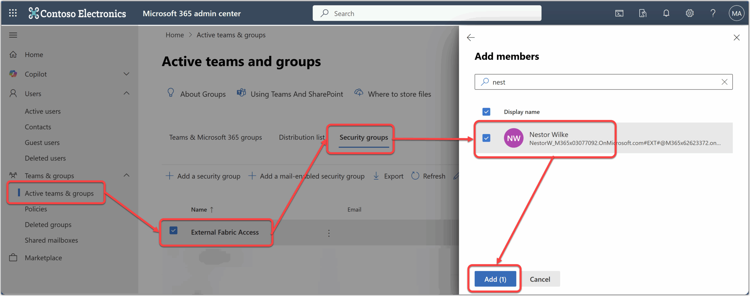Select the Security groups tab
The height and width of the screenshot is (296, 750).
(364, 137)
